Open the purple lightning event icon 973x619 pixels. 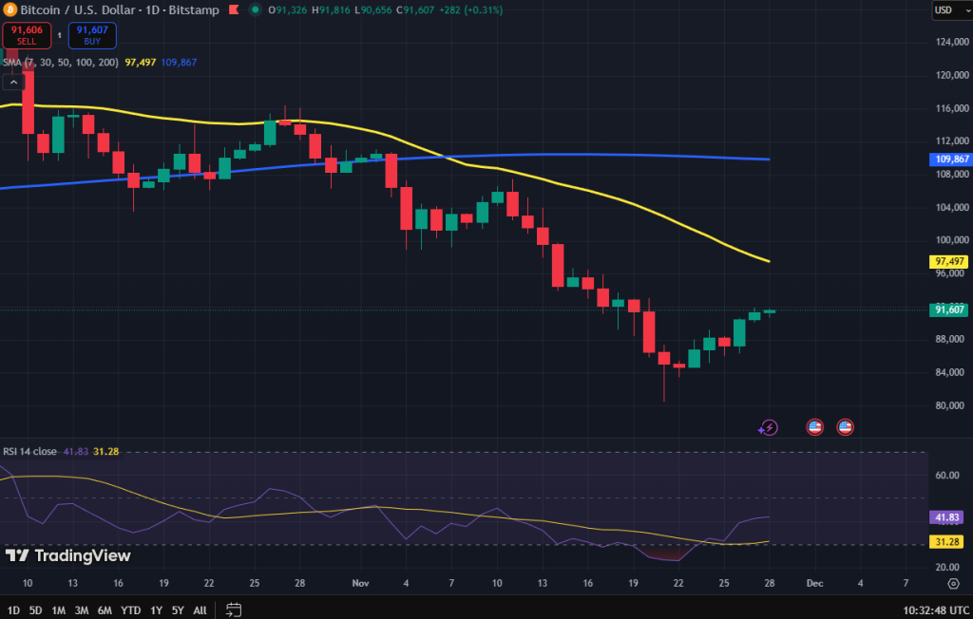click(768, 427)
